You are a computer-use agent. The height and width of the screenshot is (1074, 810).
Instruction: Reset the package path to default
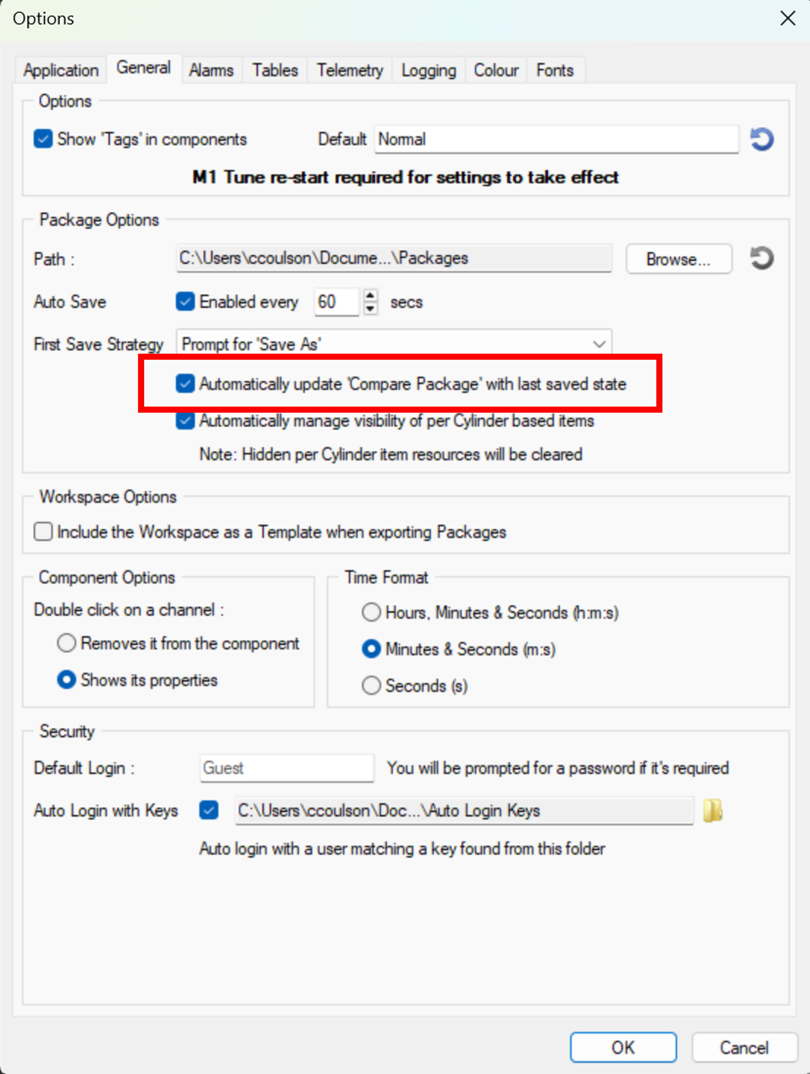(761, 258)
